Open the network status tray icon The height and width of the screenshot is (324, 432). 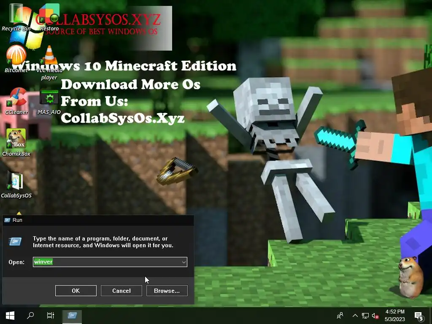point(365,316)
